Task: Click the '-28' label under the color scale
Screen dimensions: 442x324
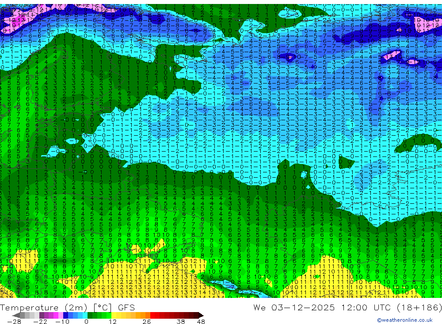Action: point(14,322)
